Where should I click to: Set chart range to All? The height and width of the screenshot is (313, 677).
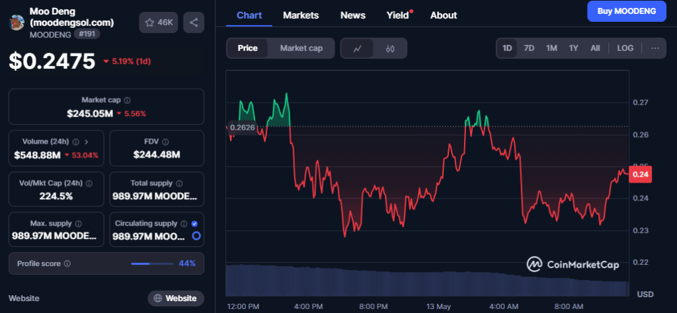[x=595, y=48]
